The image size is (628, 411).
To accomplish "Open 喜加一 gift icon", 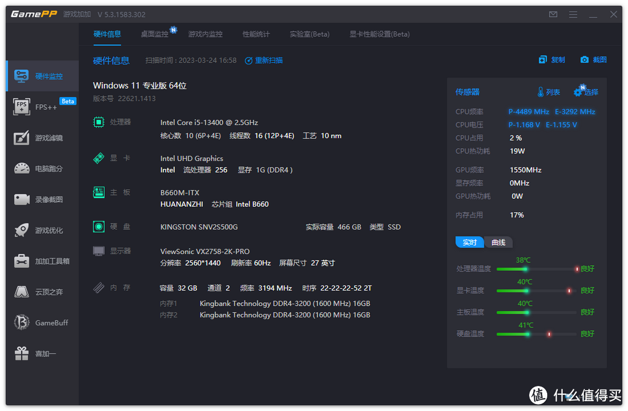I will pos(22,353).
